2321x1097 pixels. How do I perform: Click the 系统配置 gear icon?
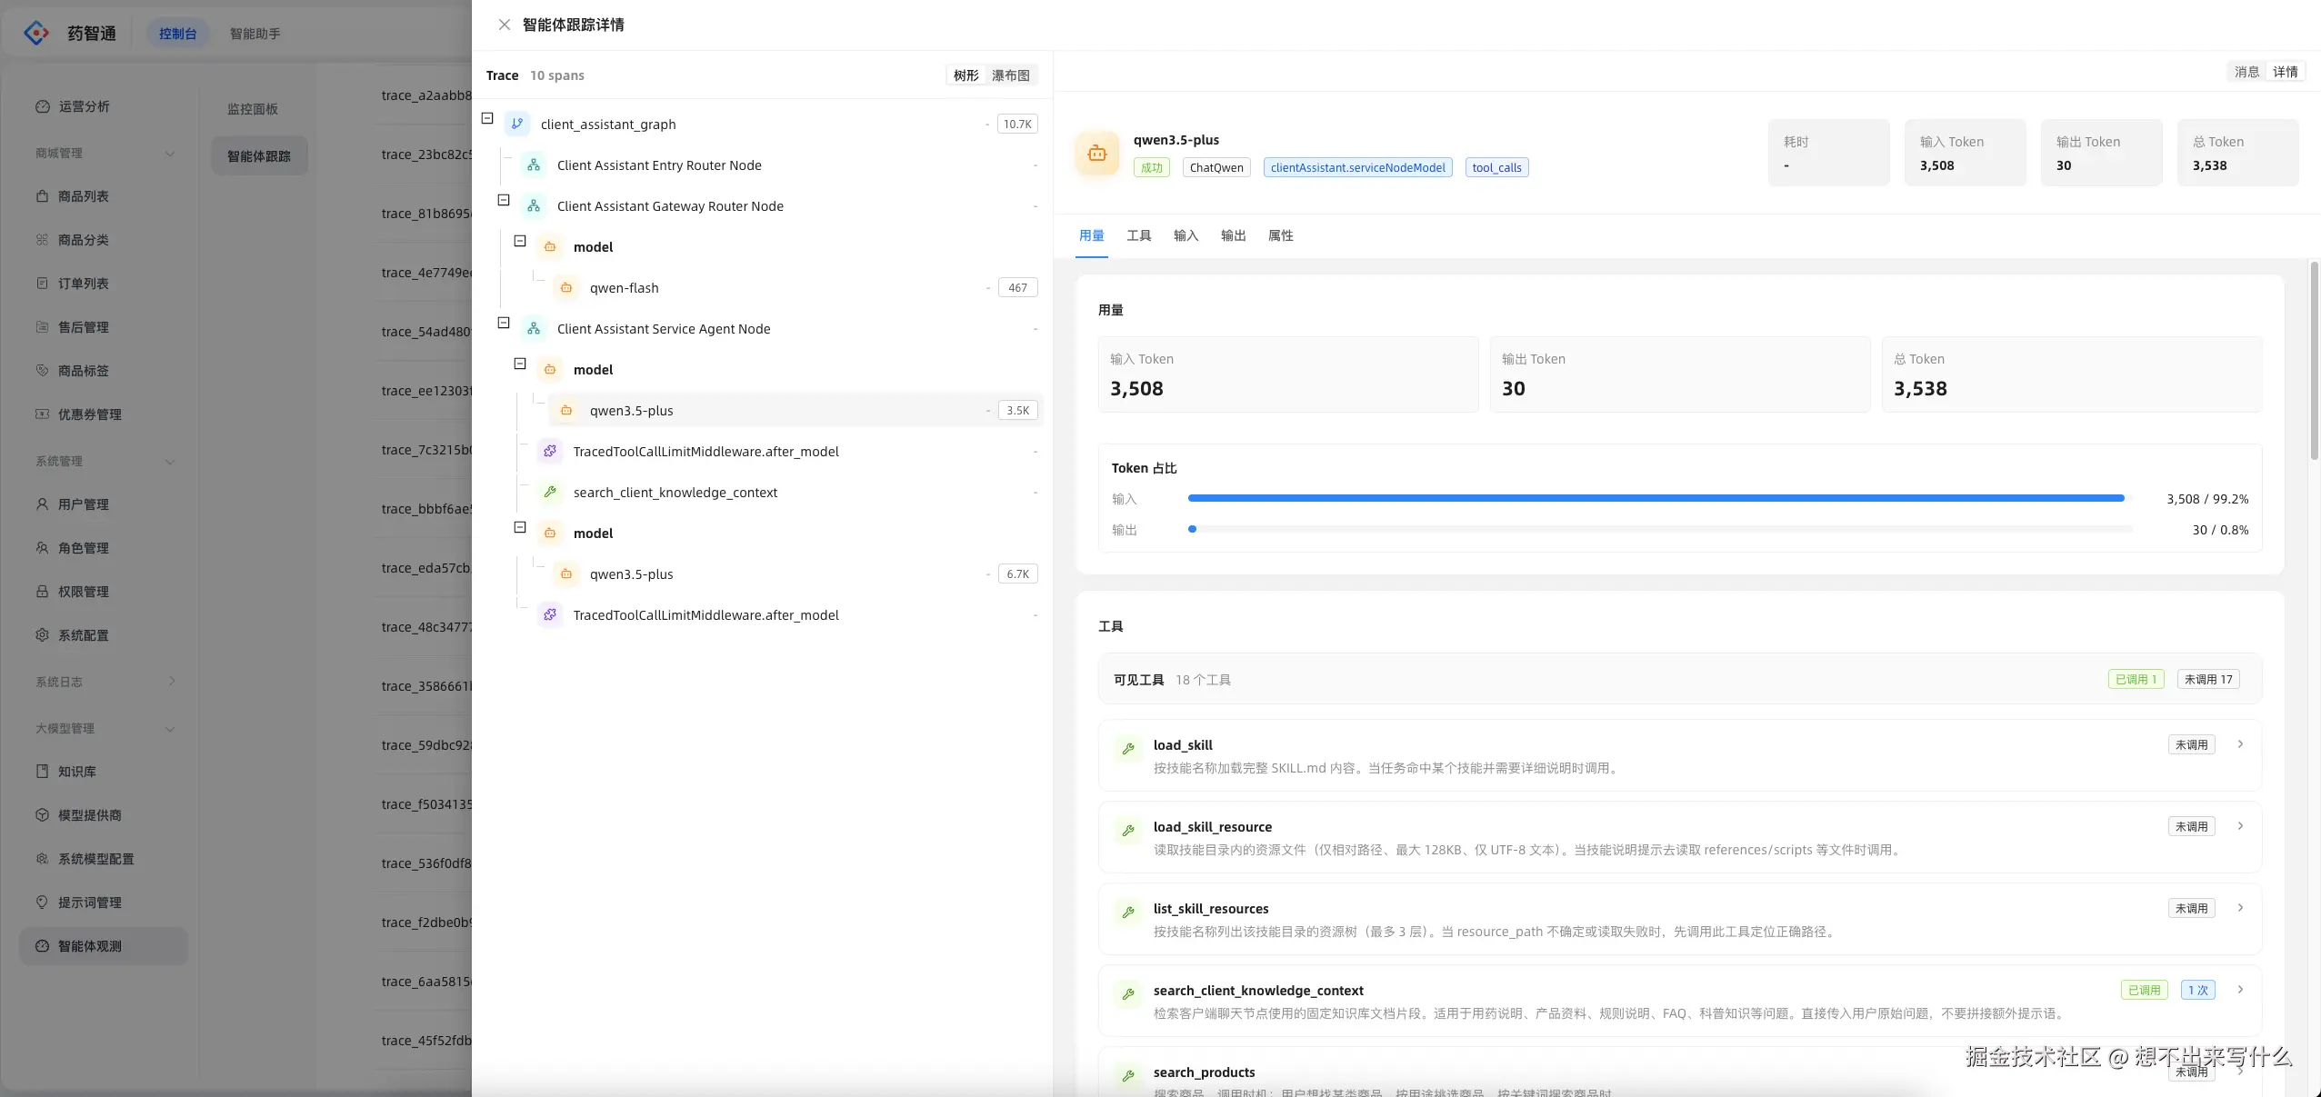point(42,635)
